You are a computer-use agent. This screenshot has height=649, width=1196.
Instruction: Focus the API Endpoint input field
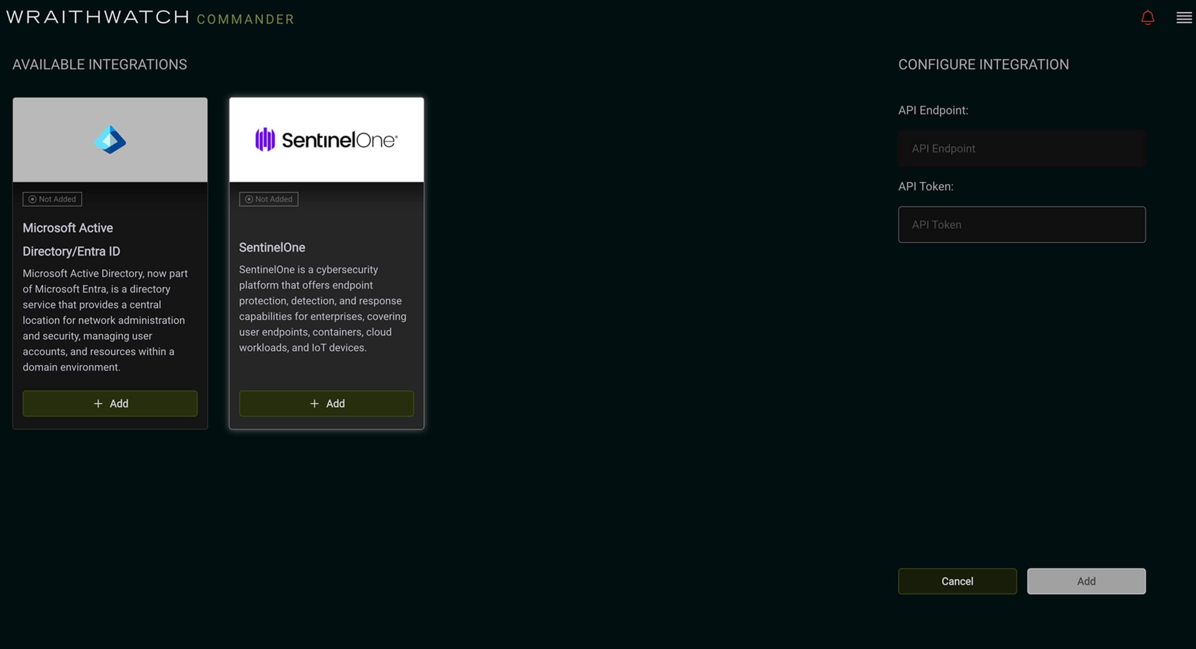(1021, 149)
